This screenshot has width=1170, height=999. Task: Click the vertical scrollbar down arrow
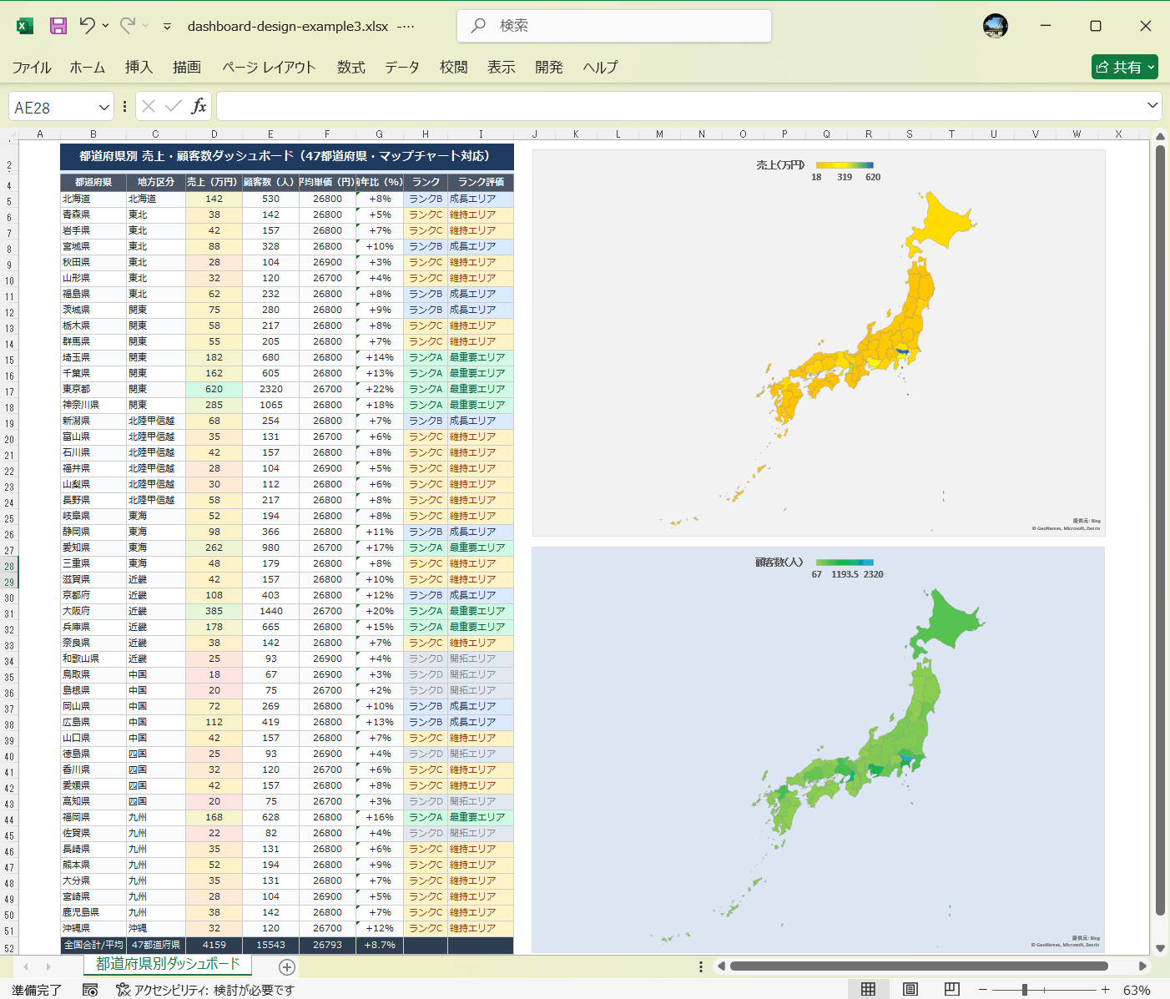[1160, 948]
